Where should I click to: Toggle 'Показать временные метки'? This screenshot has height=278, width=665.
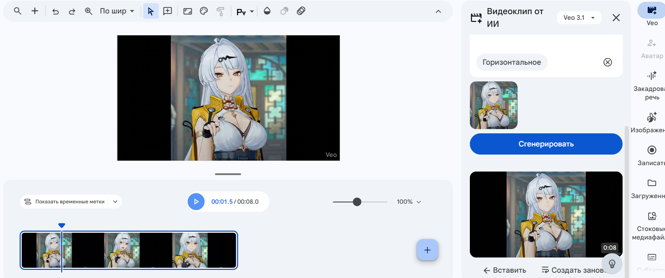pyautogui.click(x=64, y=202)
